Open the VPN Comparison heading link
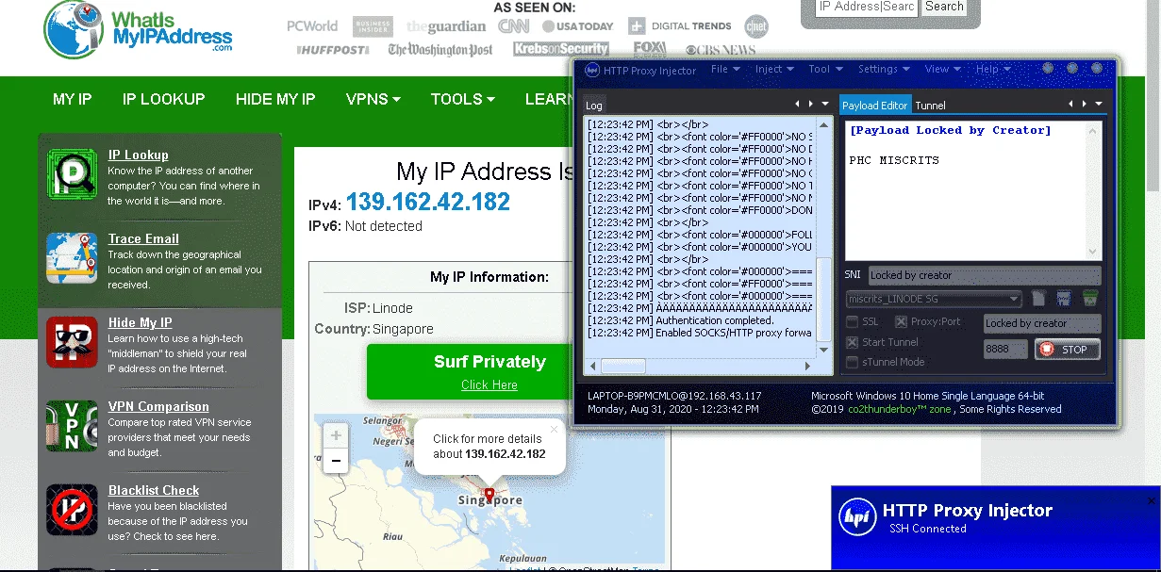This screenshot has height=572, width=1161. pyautogui.click(x=158, y=407)
